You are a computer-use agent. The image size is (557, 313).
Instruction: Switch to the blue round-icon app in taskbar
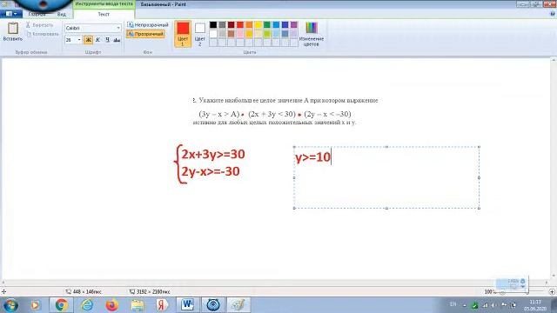213,305
